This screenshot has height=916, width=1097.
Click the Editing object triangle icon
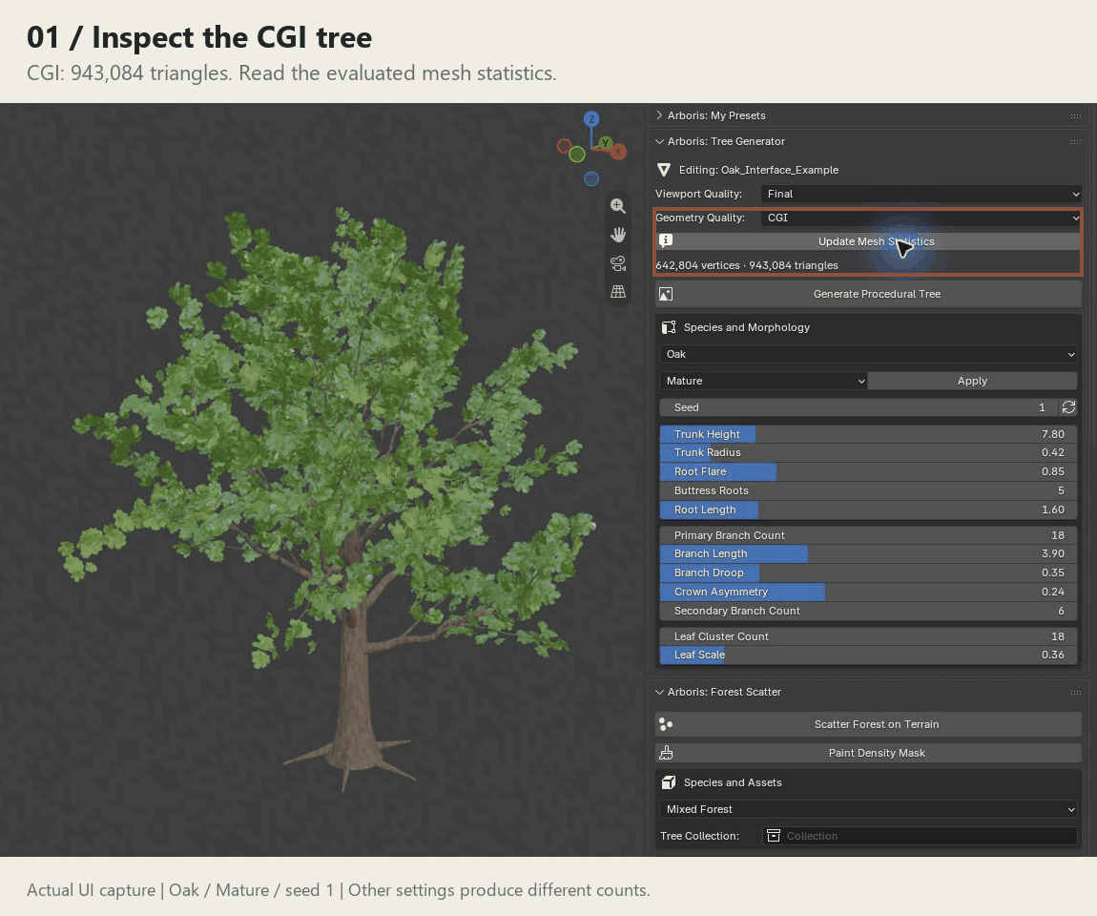(x=664, y=170)
